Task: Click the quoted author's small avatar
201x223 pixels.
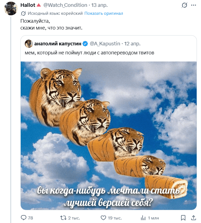Action: click(29, 43)
